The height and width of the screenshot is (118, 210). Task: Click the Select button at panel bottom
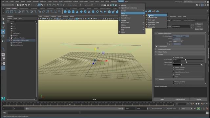click(x=162, y=99)
